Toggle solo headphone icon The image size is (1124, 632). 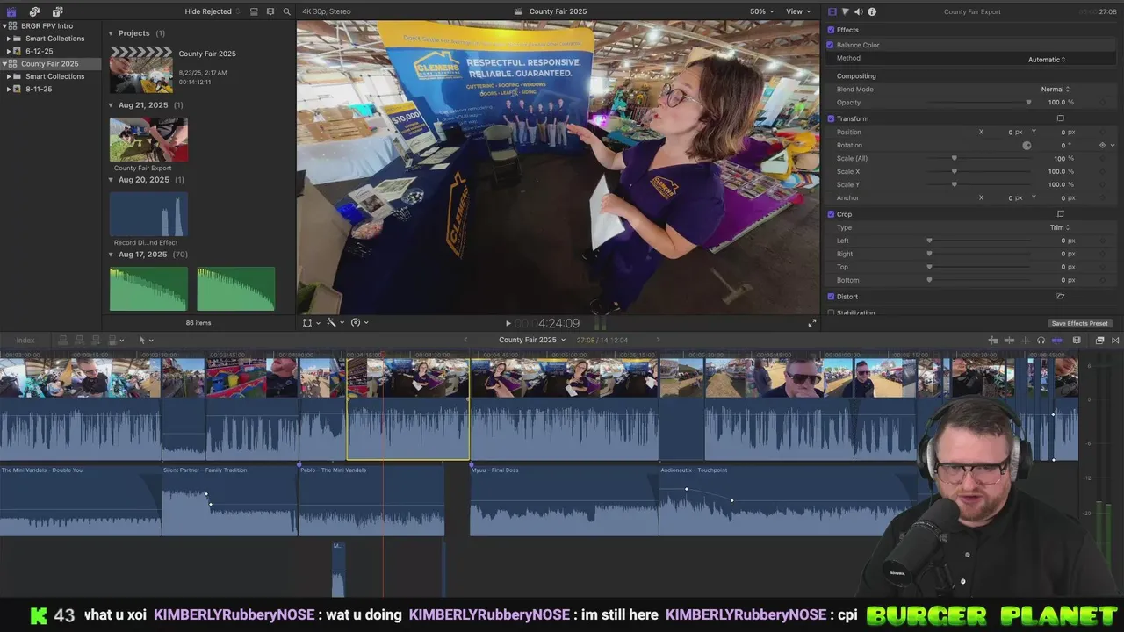pos(1041,340)
